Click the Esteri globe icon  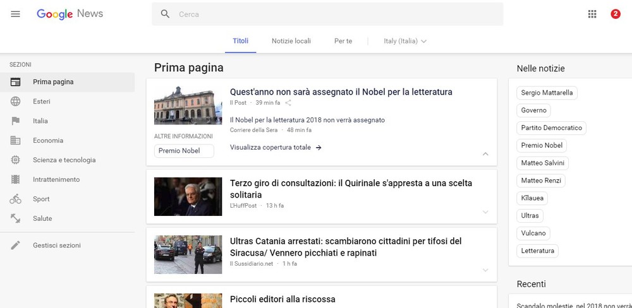16,102
